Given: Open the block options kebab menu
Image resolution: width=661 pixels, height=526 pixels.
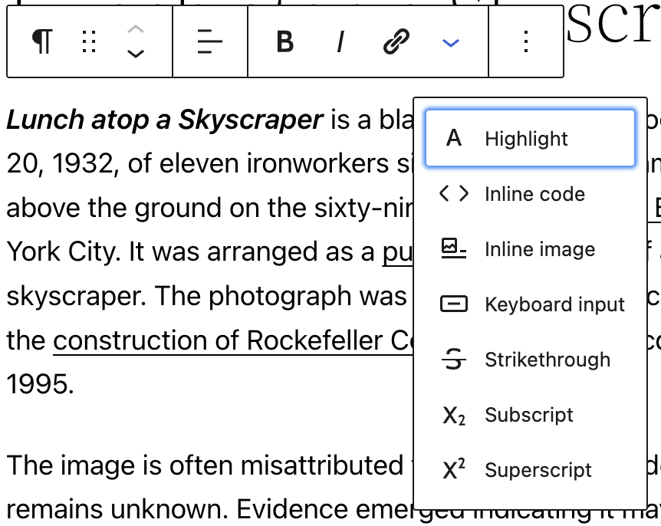Looking at the screenshot, I should click(525, 41).
